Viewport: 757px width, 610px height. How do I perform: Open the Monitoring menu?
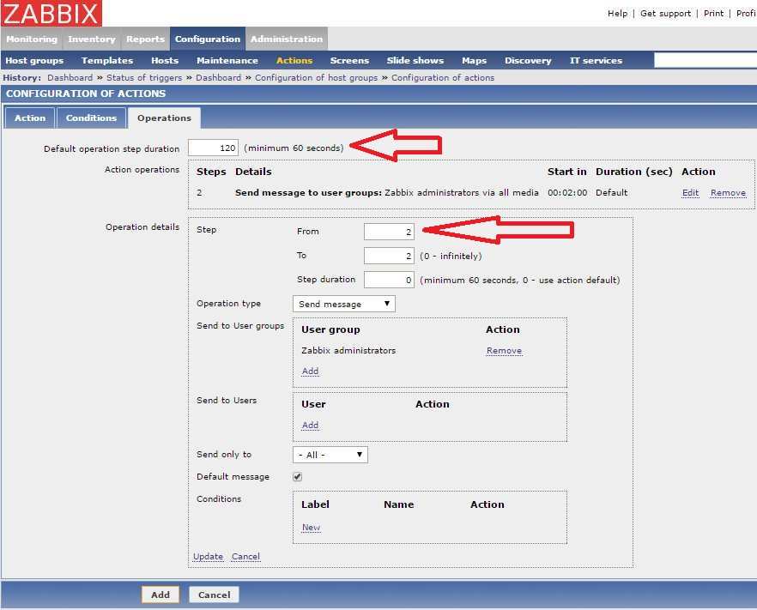click(32, 39)
